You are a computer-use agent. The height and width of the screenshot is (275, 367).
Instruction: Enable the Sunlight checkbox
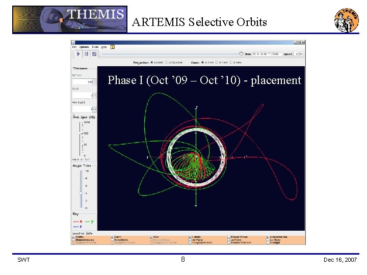point(268,243)
